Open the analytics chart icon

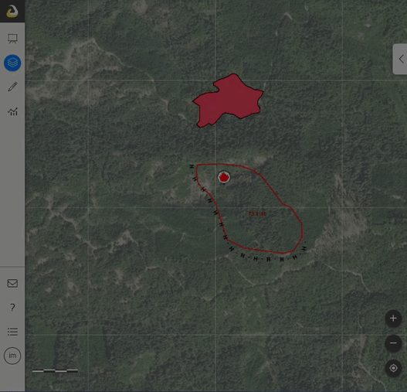point(12,111)
